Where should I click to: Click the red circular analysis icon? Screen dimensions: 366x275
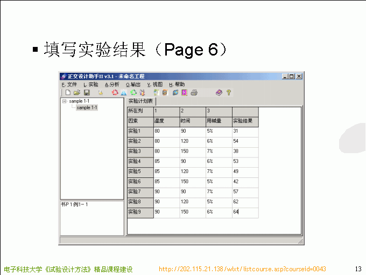tap(115, 93)
